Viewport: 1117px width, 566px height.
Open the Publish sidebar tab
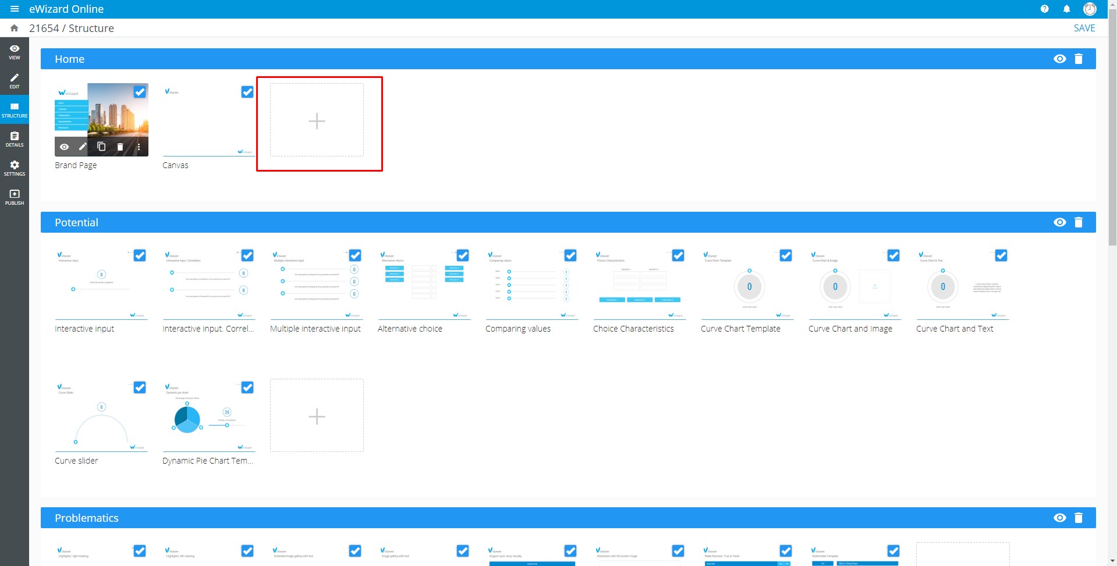point(15,197)
